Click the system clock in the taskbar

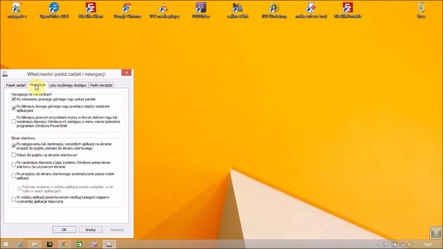428,244
